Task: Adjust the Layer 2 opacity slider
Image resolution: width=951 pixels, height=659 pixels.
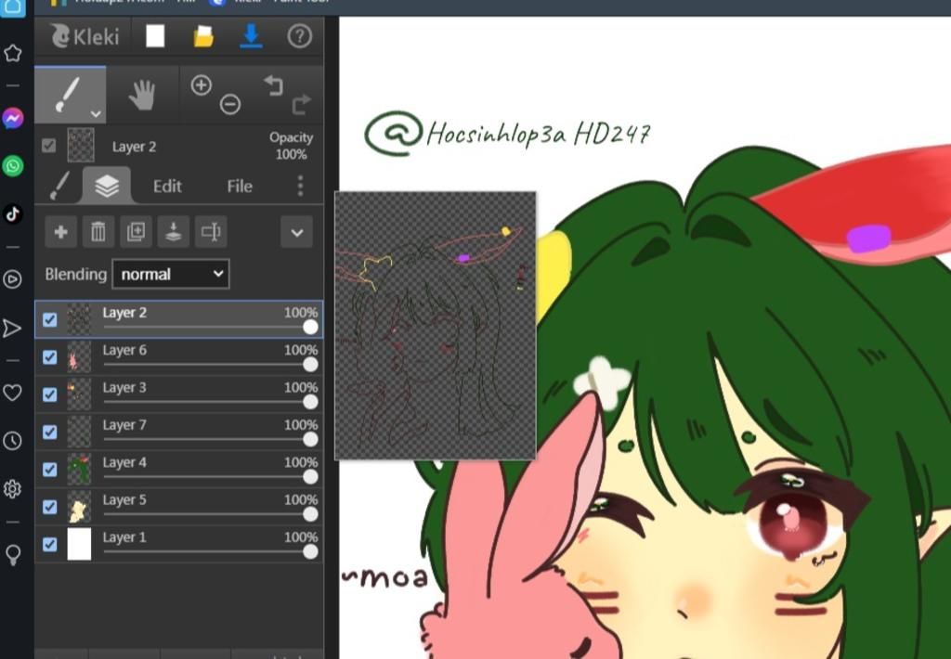Action: [210, 328]
